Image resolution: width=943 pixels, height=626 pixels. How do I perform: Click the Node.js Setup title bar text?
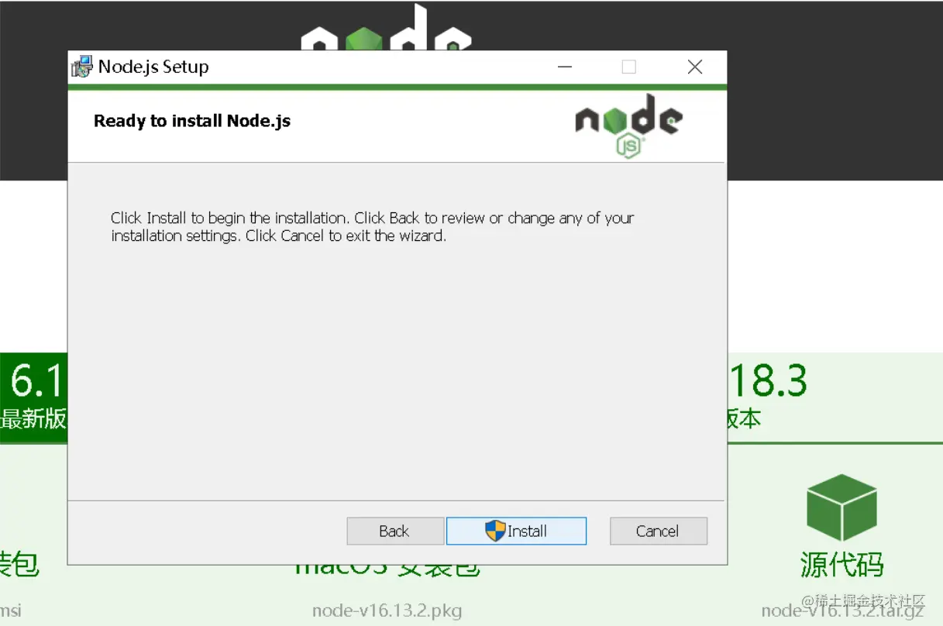pos(153,67)
